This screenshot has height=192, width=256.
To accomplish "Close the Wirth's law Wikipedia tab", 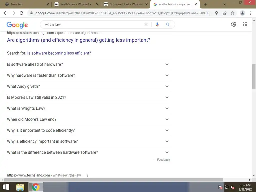I will [x=97, y=4].
